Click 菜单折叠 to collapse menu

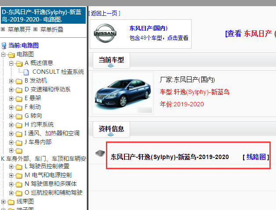tap(52, 29)
